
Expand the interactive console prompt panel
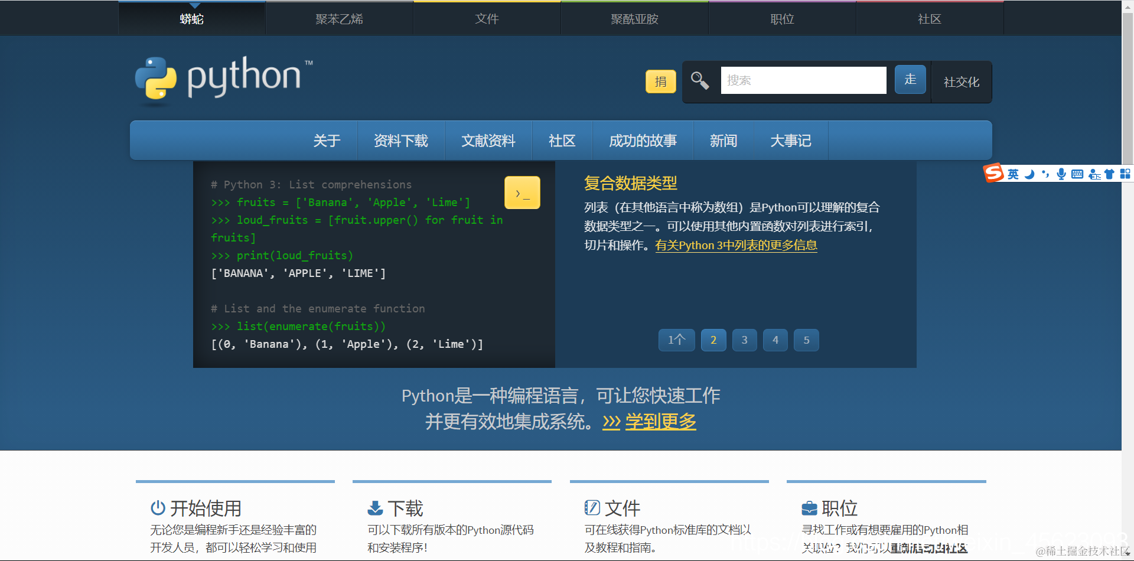click(x=522, y=192)
